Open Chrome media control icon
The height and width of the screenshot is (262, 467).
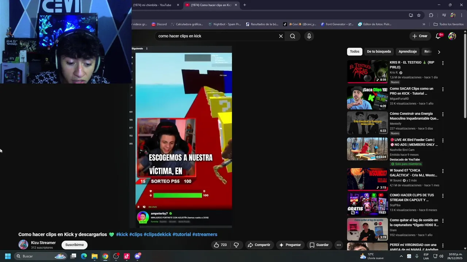[444, 15]
